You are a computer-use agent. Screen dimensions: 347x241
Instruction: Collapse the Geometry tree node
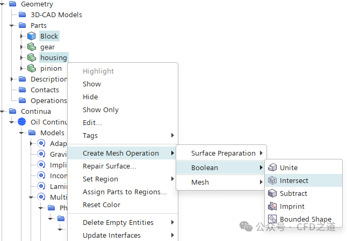coord(3,4)
